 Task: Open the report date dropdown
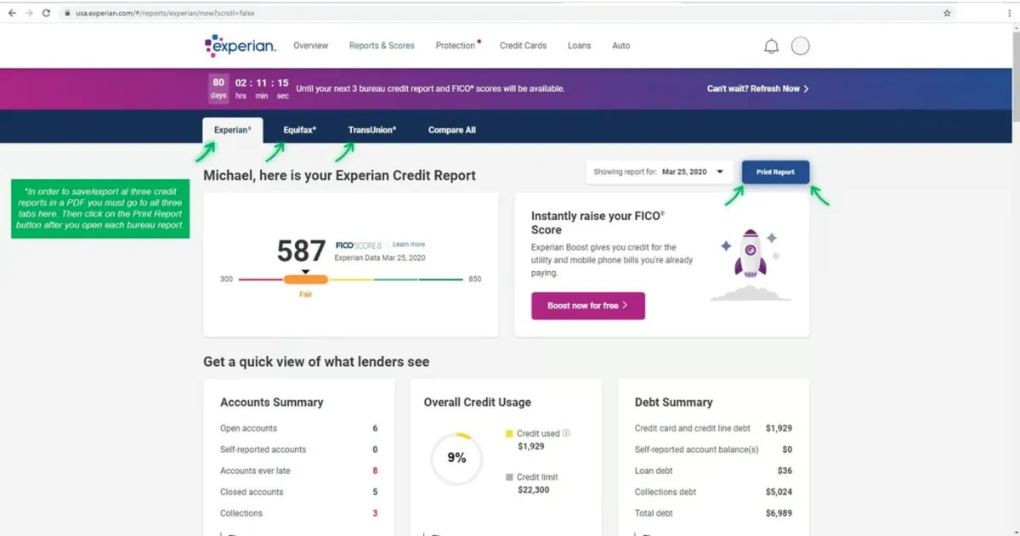[659, 172]
